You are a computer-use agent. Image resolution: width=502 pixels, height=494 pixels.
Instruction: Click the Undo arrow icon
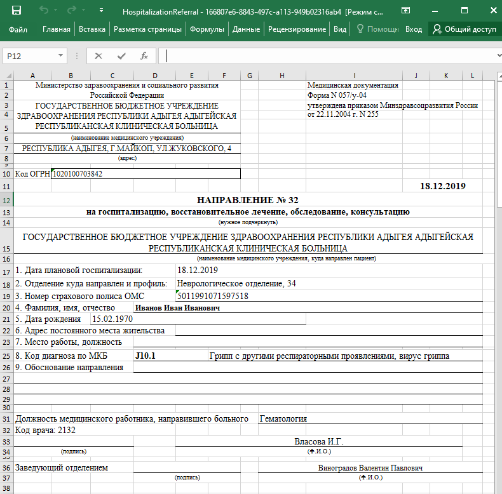pos(44,10)
